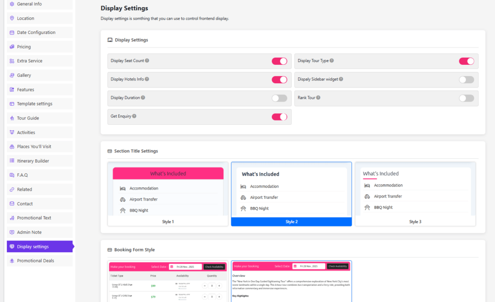Viewport: 495px width, 302px height.
Task: Click the Itinerary Builder list icon
Action: coord(11,161)
